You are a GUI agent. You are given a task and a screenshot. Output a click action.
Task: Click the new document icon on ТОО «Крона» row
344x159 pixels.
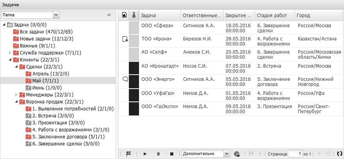(x=125, y=39)
